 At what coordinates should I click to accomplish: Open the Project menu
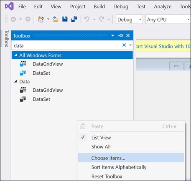pyautogui.click(x=78, y=7)
